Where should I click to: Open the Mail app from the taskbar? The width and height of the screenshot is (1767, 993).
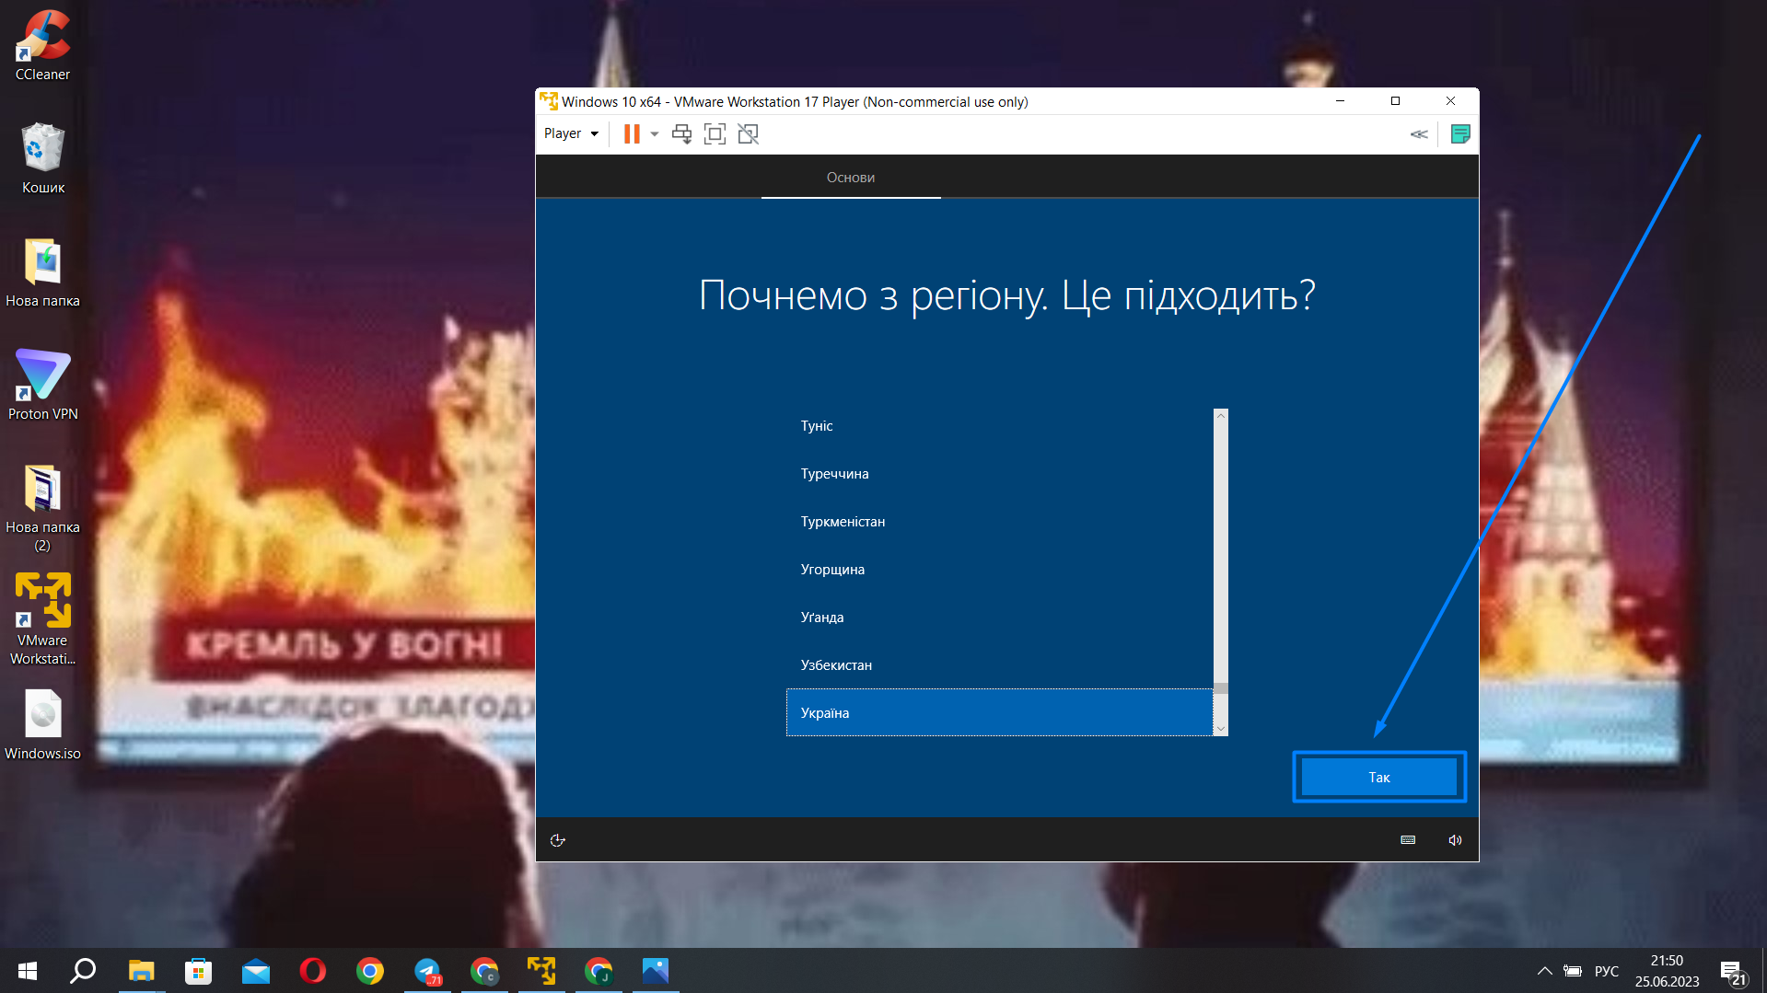256,971
